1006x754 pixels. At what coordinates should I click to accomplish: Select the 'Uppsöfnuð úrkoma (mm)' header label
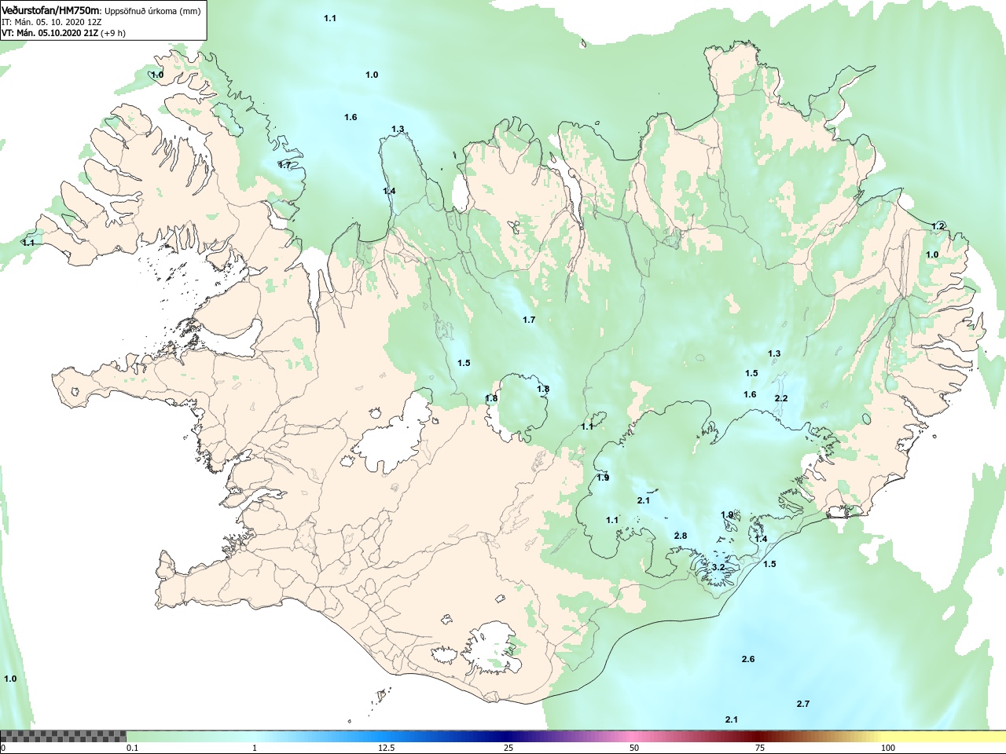coord(153,11)
